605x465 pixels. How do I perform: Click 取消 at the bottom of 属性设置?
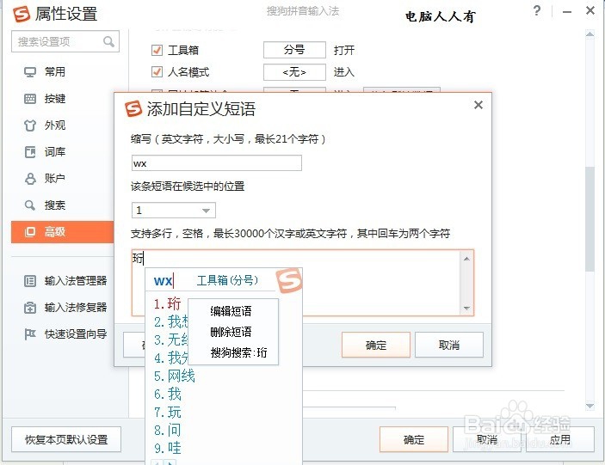pyautogui.click(x=487, y=439)
